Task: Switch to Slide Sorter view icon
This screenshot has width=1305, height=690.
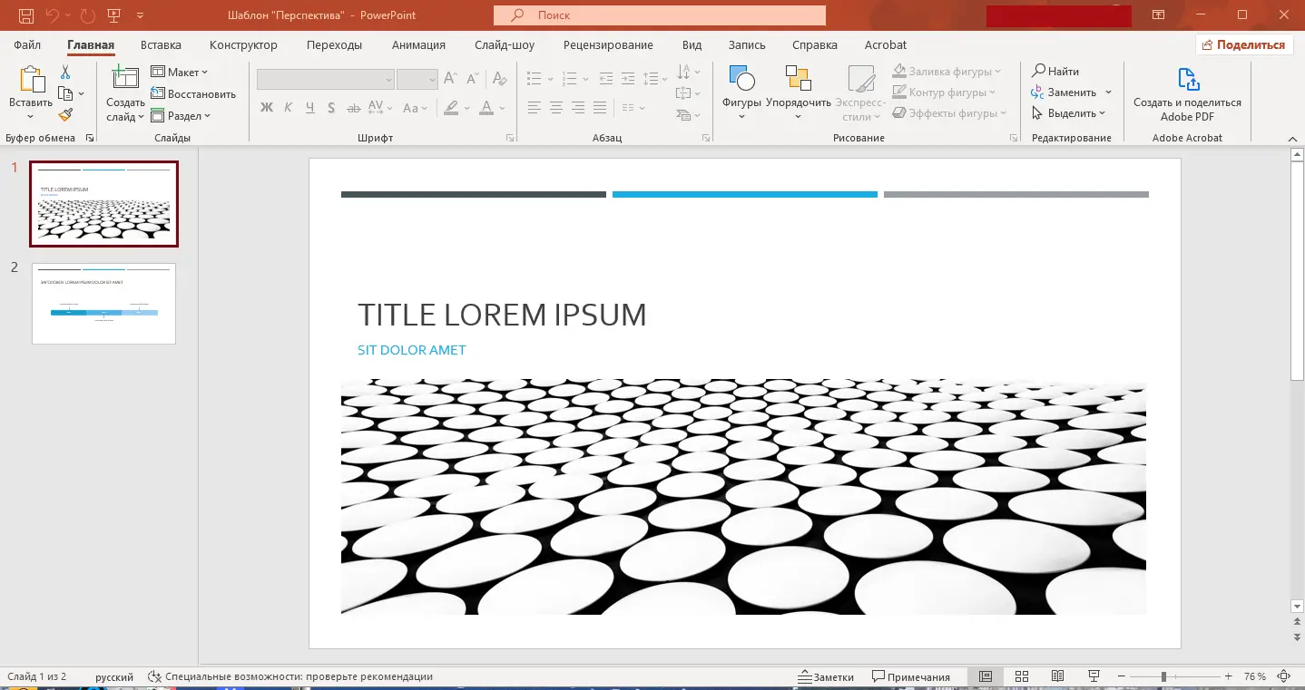Action: 1021,676
